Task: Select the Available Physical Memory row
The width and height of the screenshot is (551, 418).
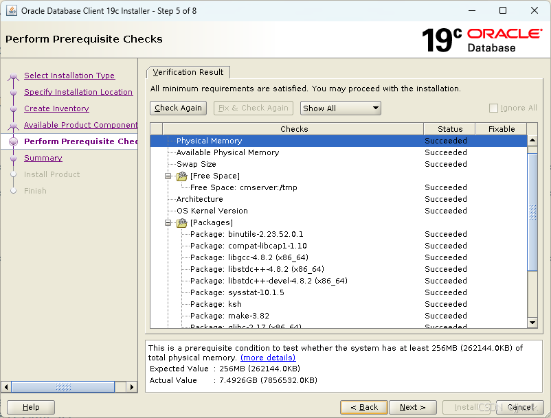Action: [339, 152]
